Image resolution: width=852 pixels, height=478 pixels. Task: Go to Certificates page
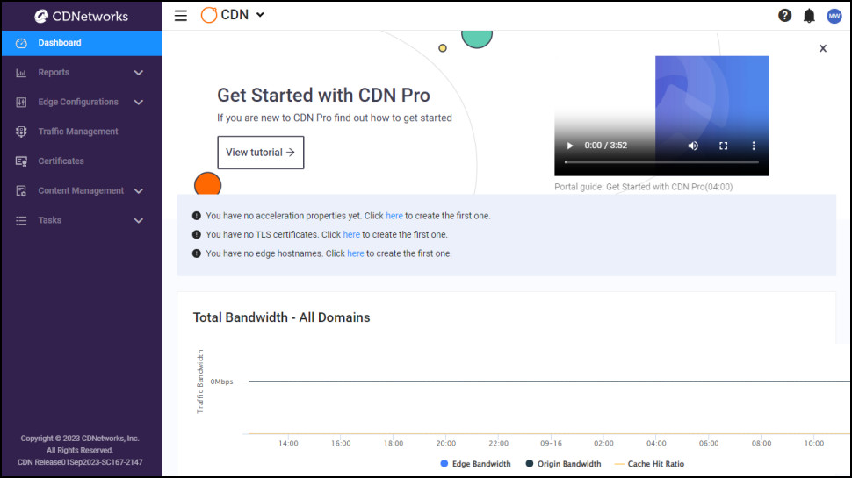(x=82, y=161)
